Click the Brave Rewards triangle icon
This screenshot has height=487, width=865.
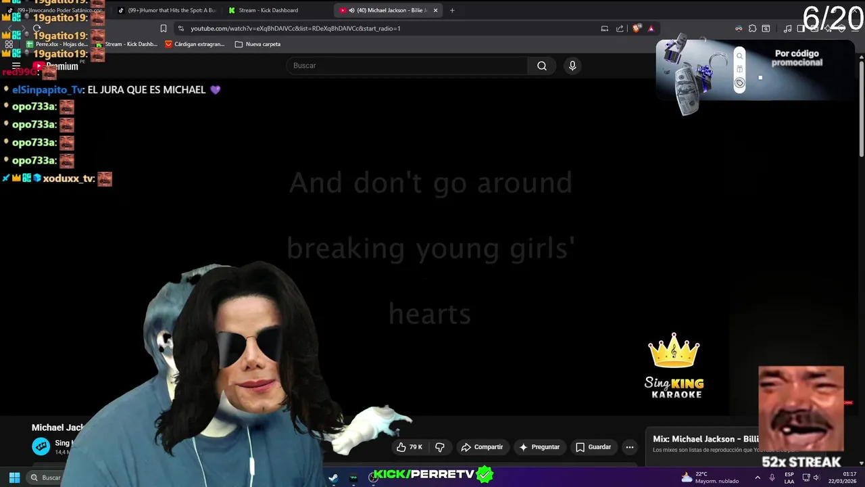[x=651, y=28]
